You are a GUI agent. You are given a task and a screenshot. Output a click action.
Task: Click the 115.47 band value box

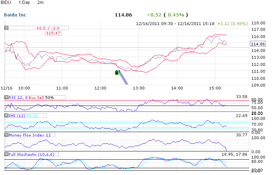tap(53, 33)
